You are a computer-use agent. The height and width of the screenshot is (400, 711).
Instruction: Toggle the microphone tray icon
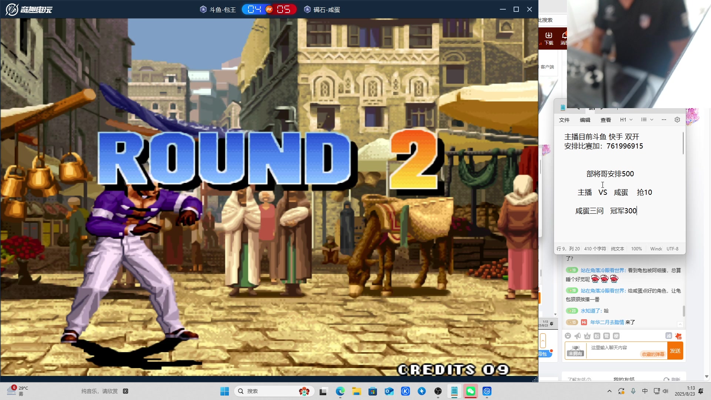tap(633, 391)
